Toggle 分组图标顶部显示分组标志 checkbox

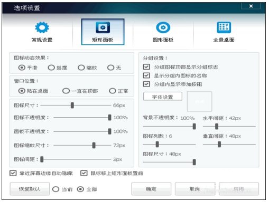(x=146, y=67)
